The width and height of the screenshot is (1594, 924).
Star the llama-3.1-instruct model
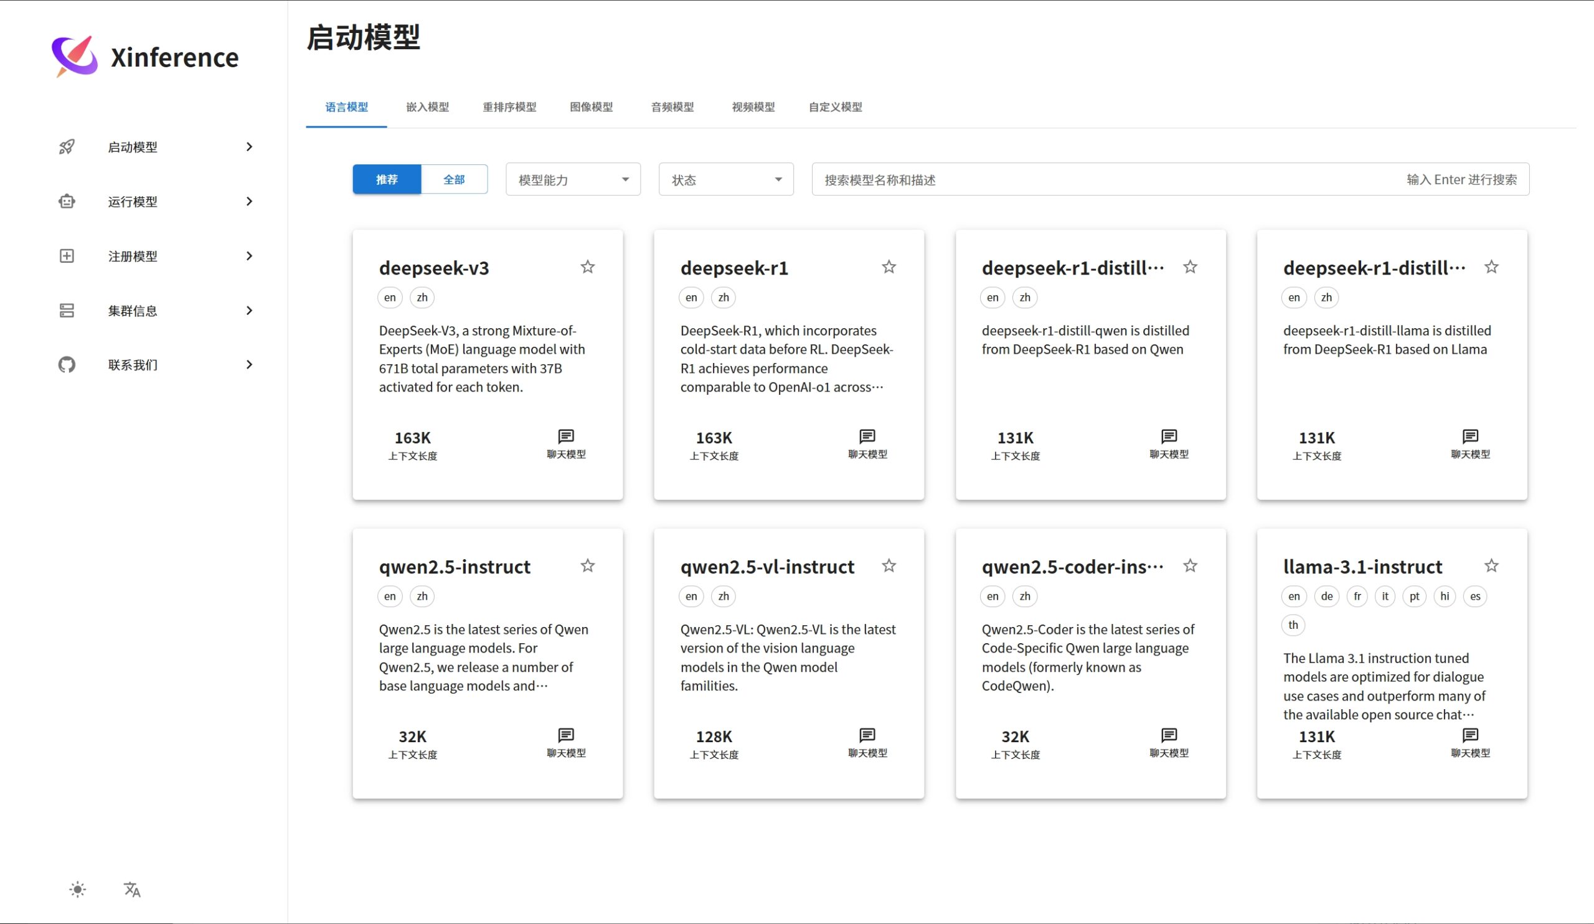(1491, 565)
